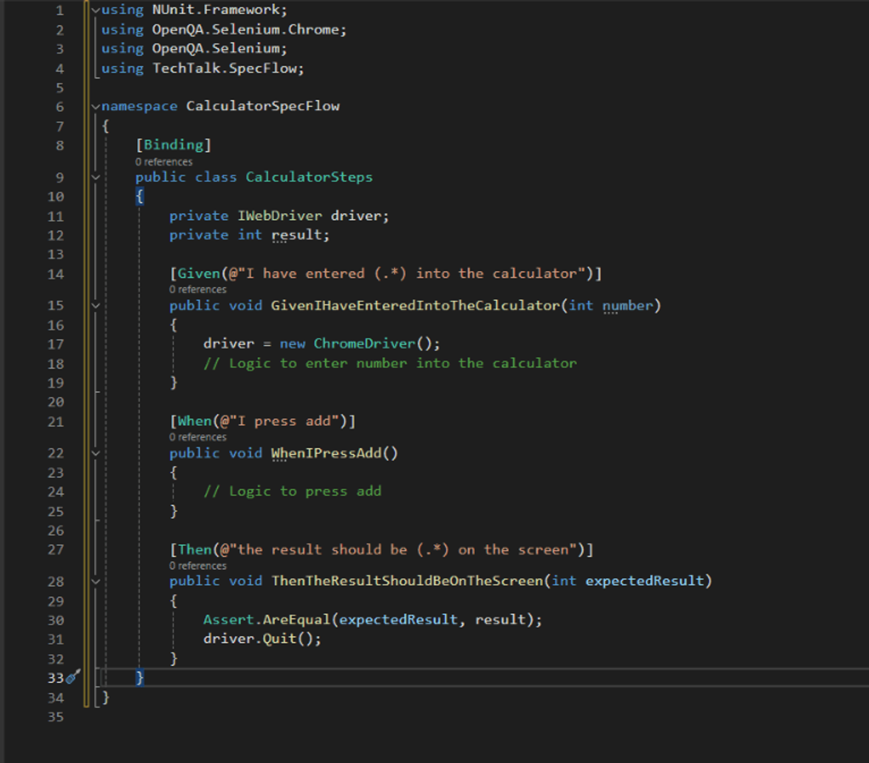Click IWebDriver type on line 11
Screen dimensions: 869x763
(x=280, y=216)
